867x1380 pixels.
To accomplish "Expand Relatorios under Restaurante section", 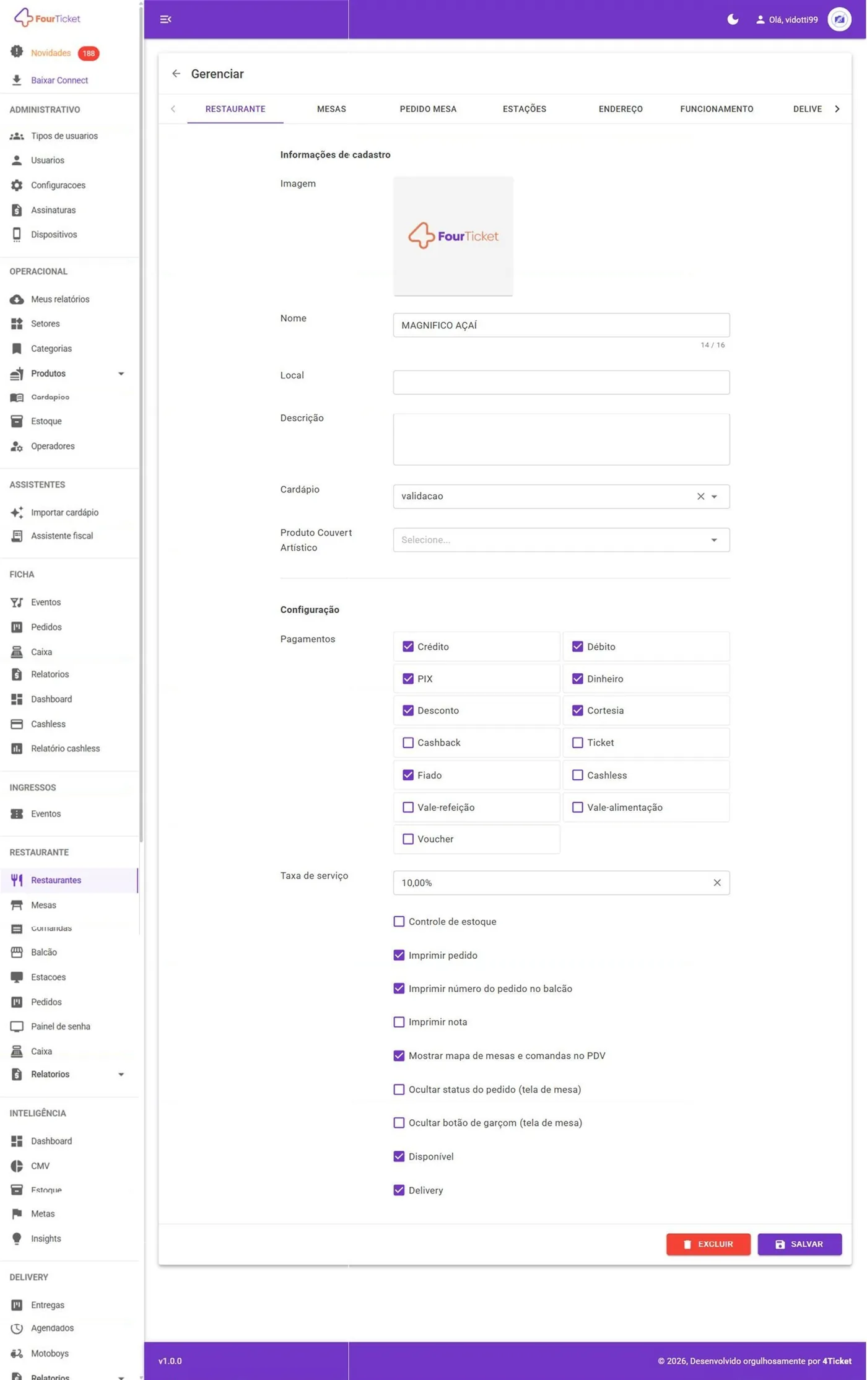I will click(121, 1074).
